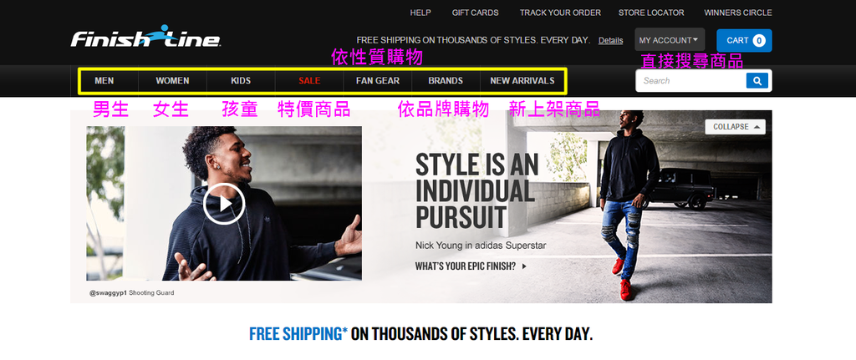The width and height of the screenshot is (856, 360).
Task: Expand the My Account dropdown
Action: pos(670,40)
